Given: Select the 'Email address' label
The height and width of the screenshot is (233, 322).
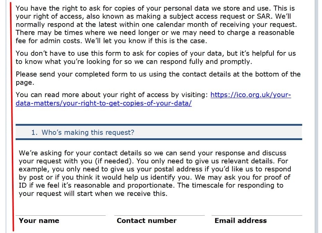Looking at the screenshot, I should 240,221.
